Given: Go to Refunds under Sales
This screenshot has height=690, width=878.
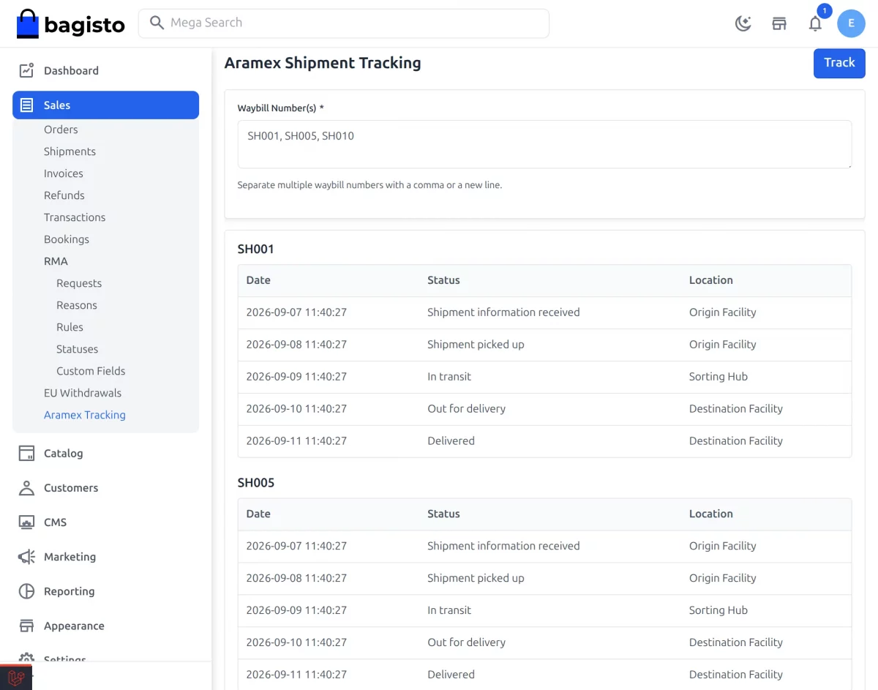Looking at the screenshot, I should [64, 195].
